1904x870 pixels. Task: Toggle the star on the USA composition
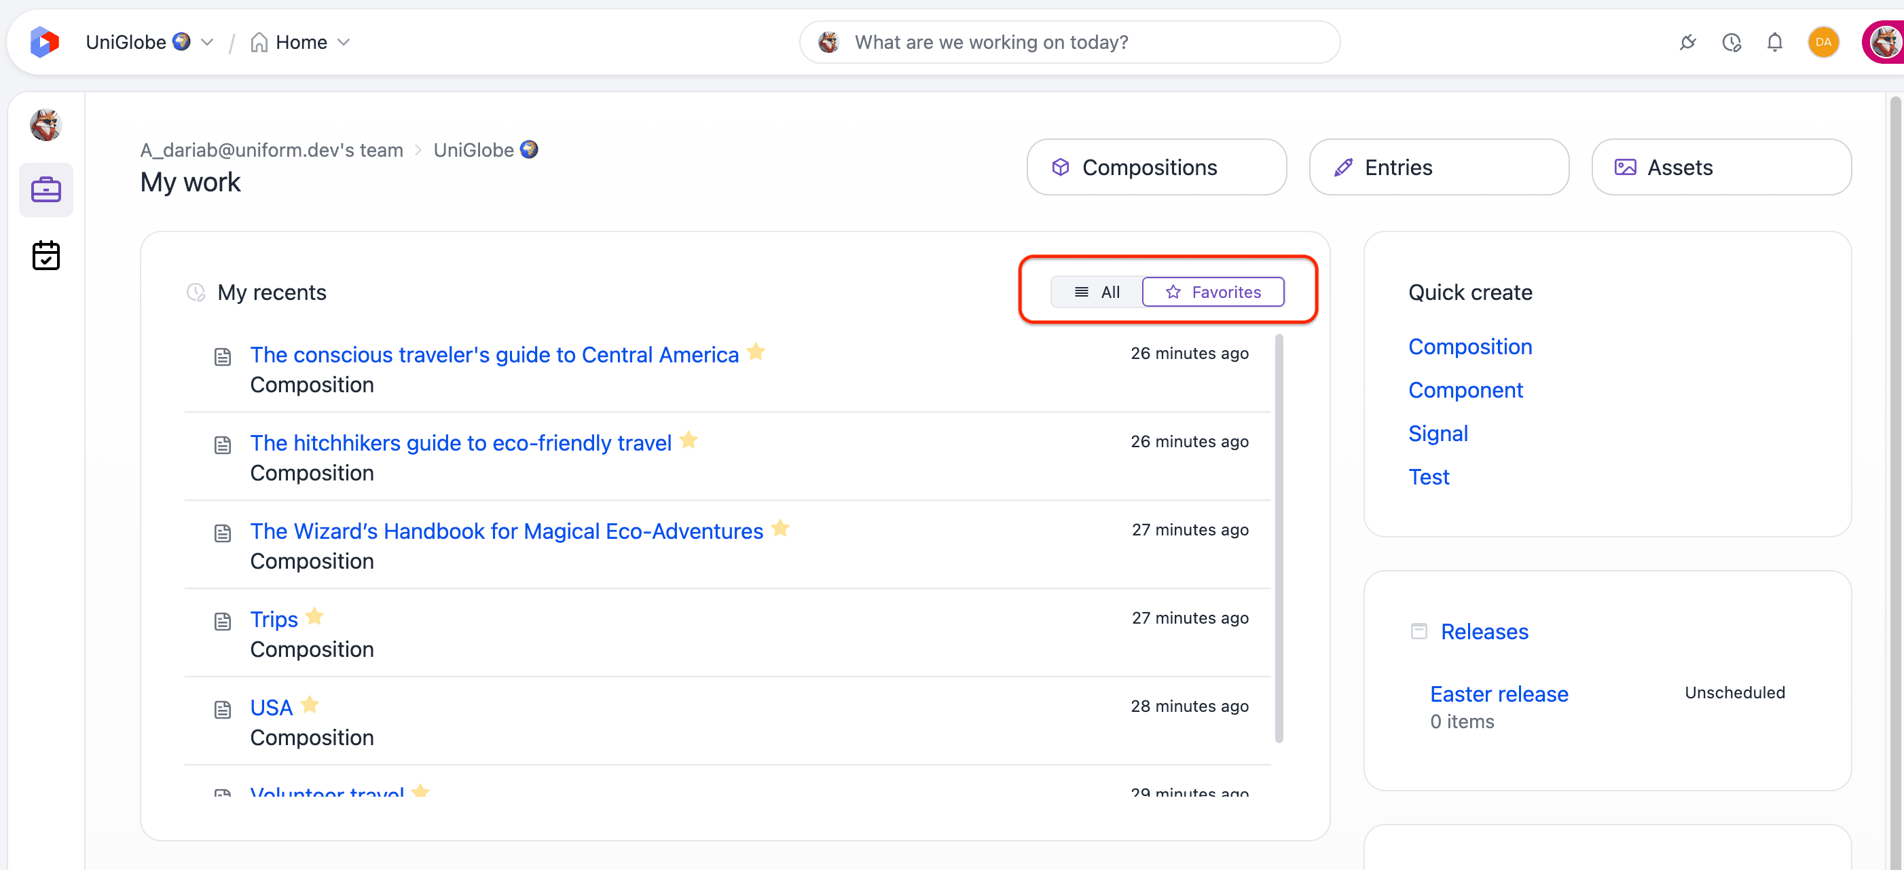(310, 704)
